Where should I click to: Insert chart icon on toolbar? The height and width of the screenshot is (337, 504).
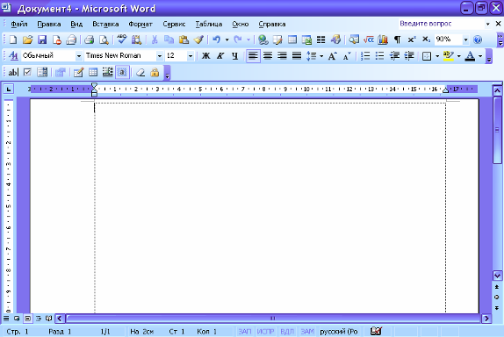tap(383, 39)
